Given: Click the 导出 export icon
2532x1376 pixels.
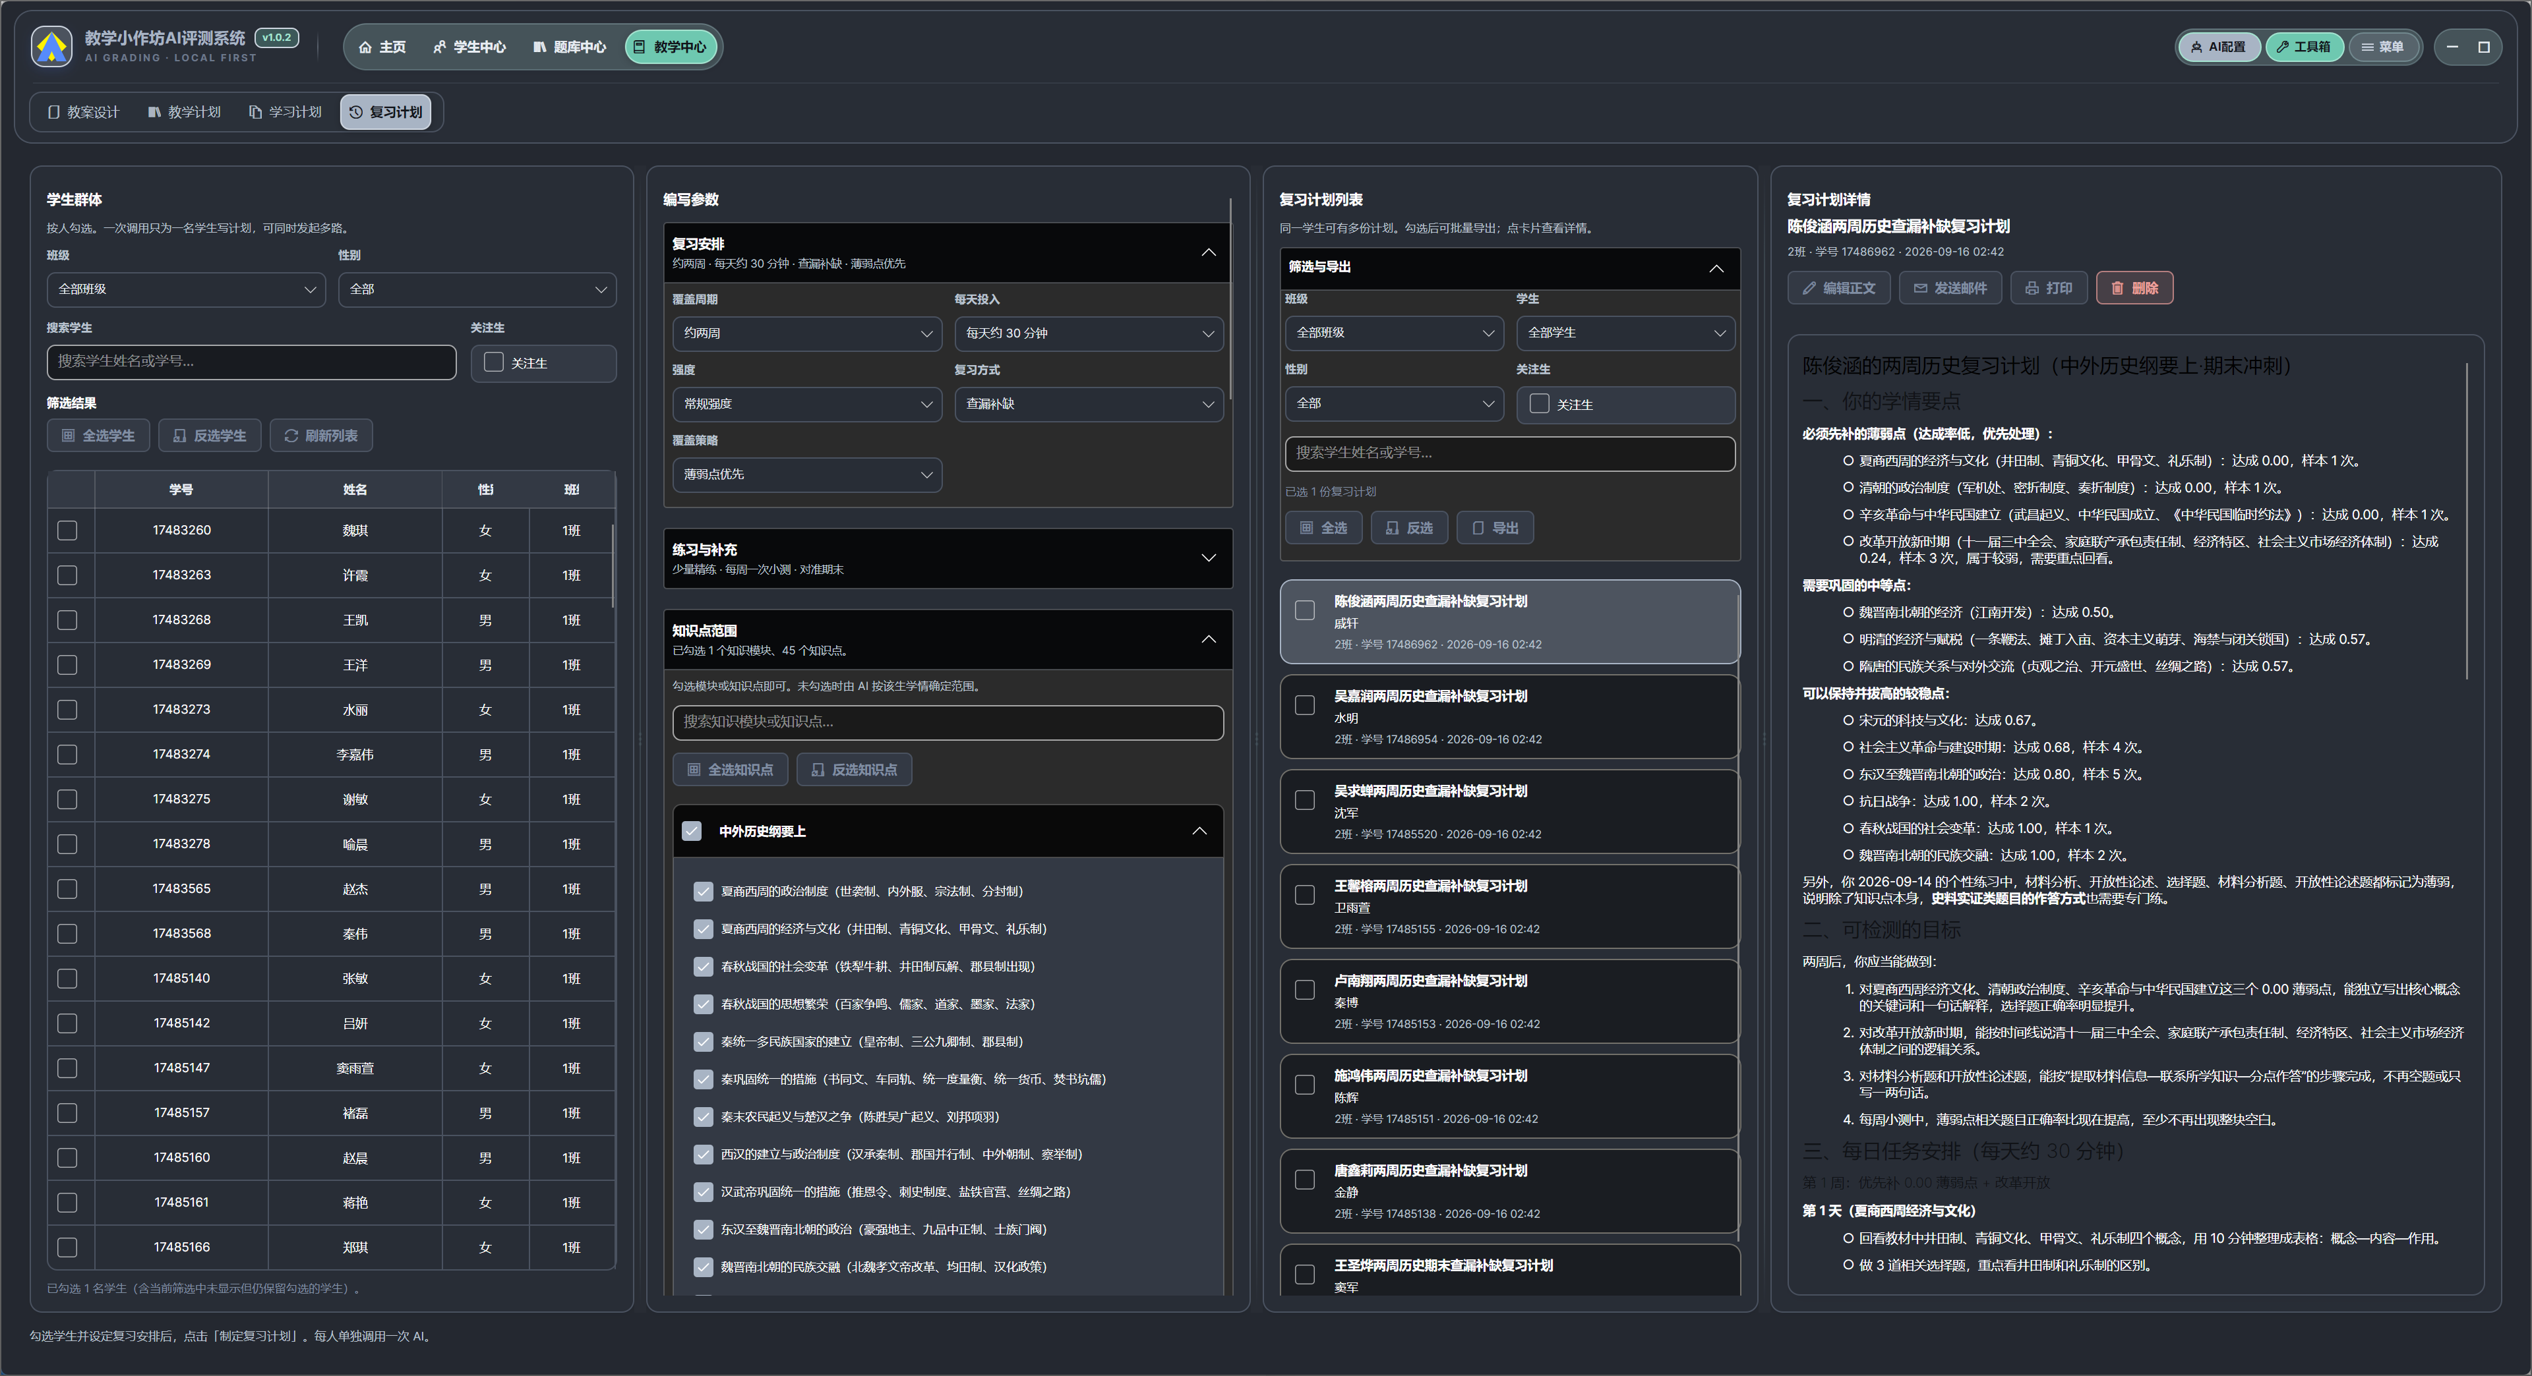Looking at the screenshot, I should pos(1477,529).
